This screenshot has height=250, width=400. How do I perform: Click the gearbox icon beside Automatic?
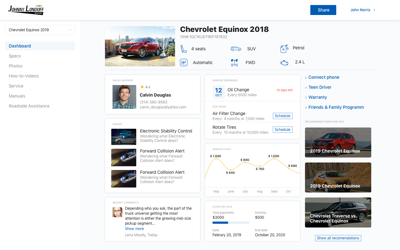point(184,62)
